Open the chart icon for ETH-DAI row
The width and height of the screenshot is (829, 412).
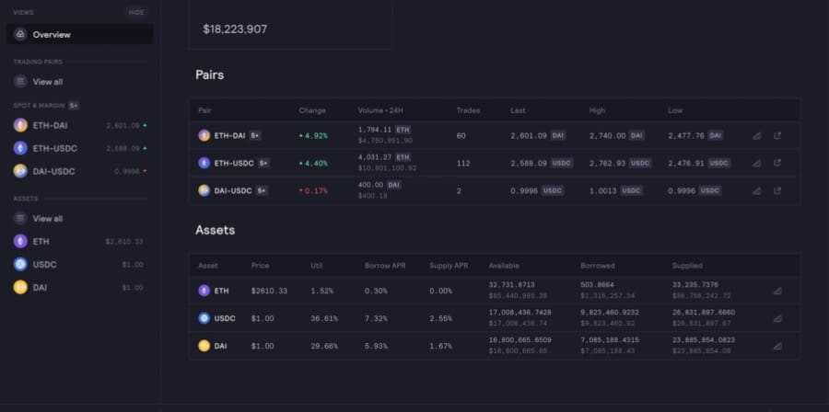[756, 135]
